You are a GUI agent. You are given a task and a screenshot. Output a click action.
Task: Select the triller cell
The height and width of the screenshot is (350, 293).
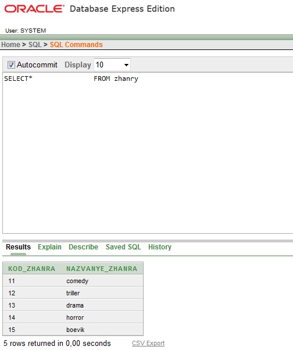coord(73,293)
